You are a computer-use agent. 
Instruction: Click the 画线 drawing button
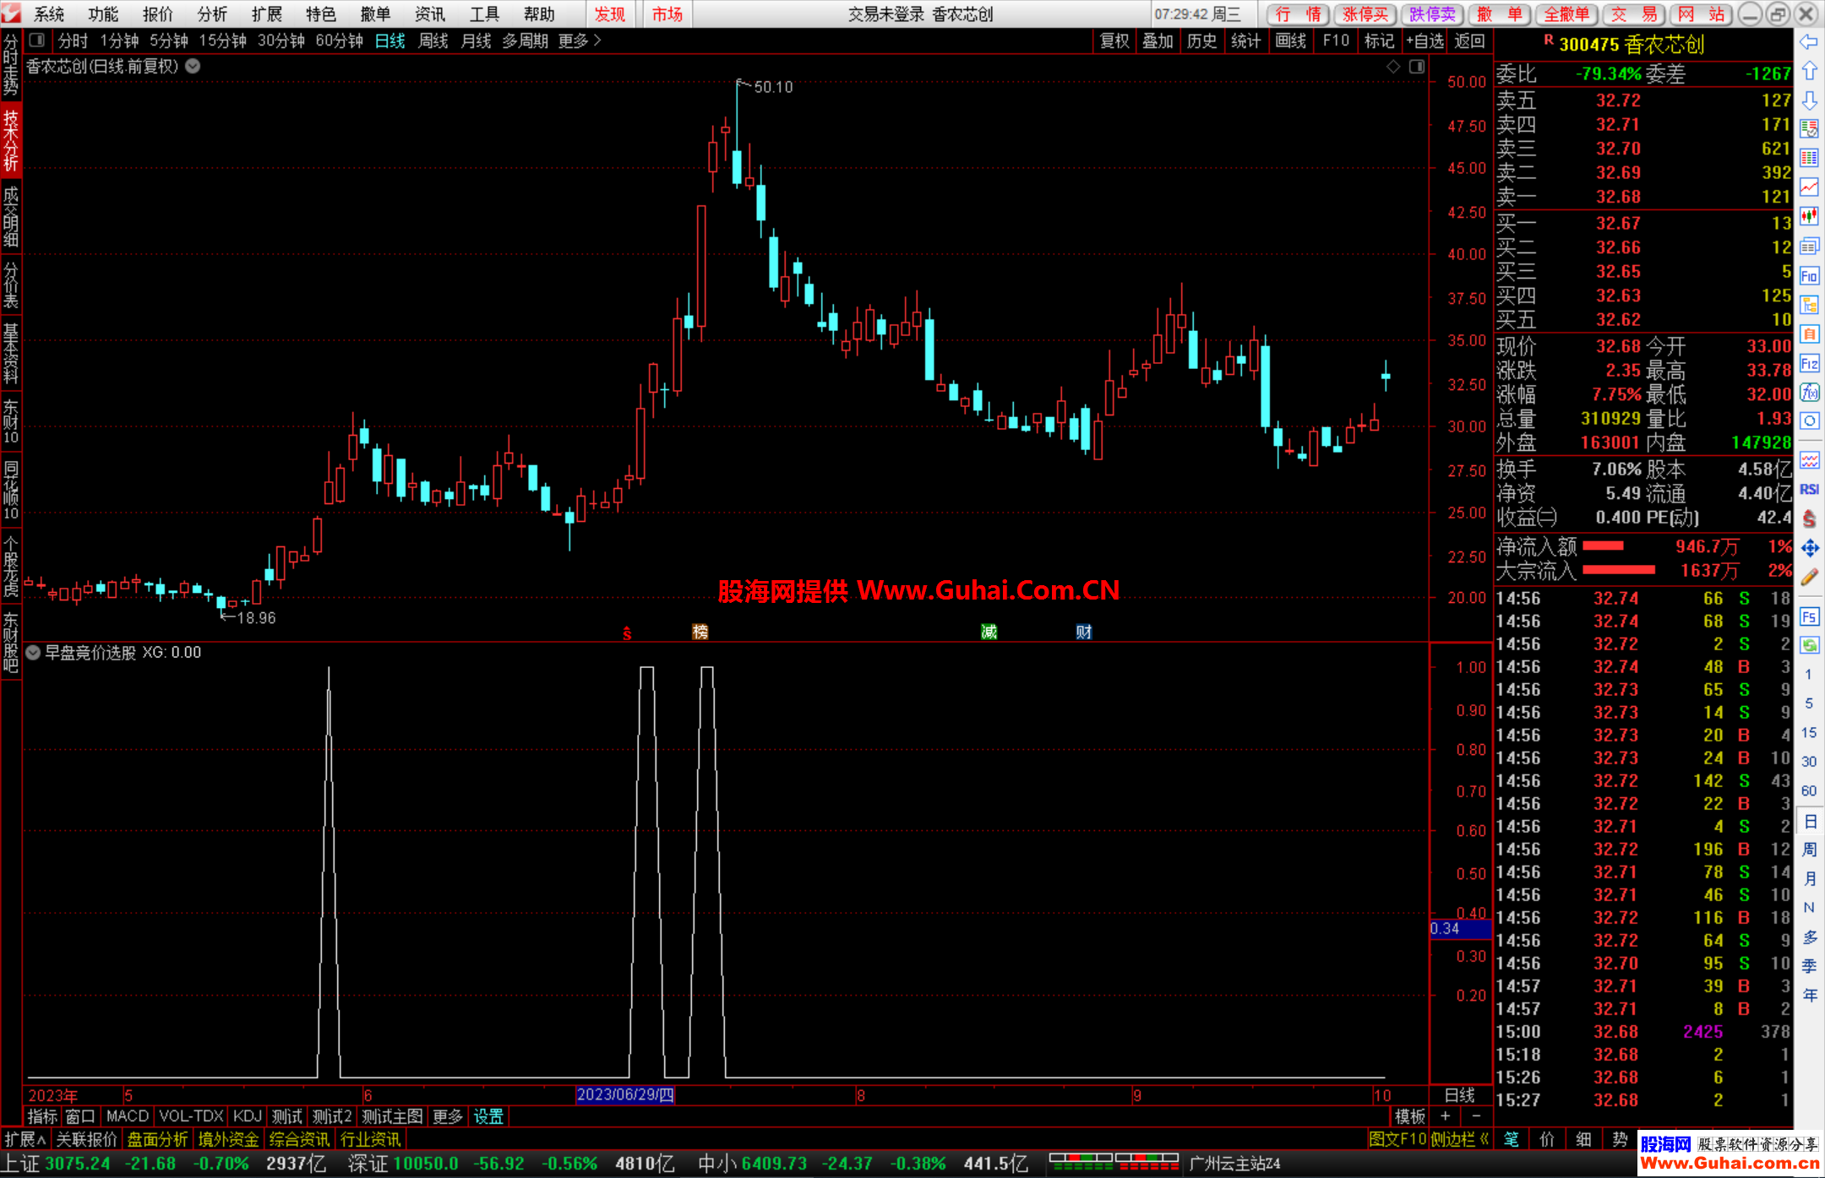(1290, 41)
